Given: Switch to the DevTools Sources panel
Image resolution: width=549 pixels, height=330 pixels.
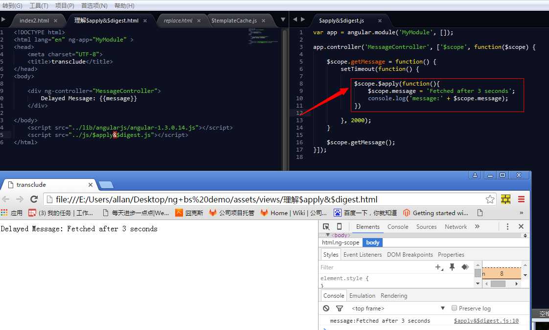Looking at the screenshot, I should pos(427,227).
